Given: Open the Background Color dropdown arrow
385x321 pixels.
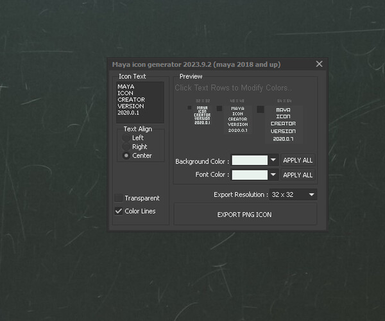Looking at the screenshot, I should point(273,160).
